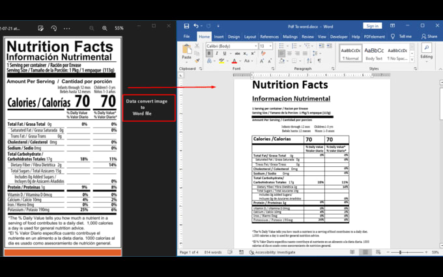Switch to Print Layout view
Viewport: 443px width, 277px height.
pyautogui.click(x=365, y=252)
